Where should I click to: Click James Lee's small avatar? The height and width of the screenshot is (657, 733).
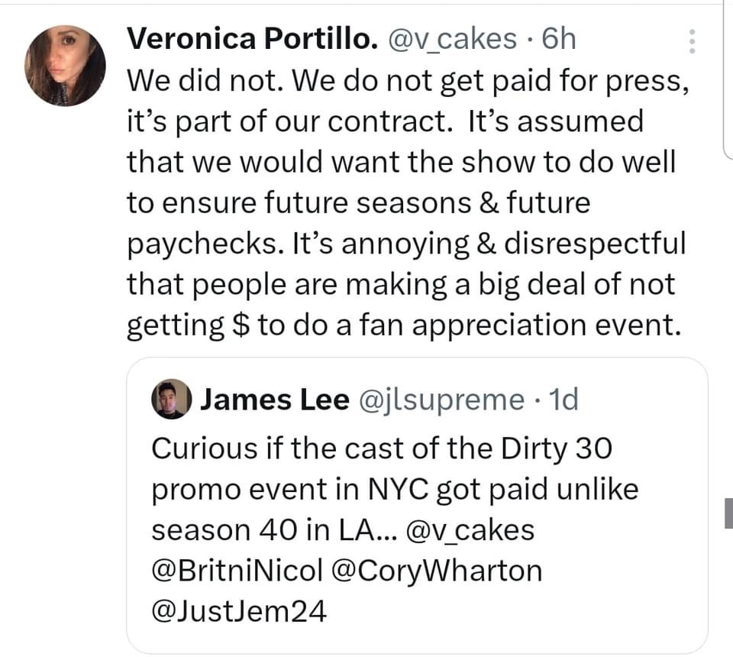pyautogui.click(x=171, y=399)
